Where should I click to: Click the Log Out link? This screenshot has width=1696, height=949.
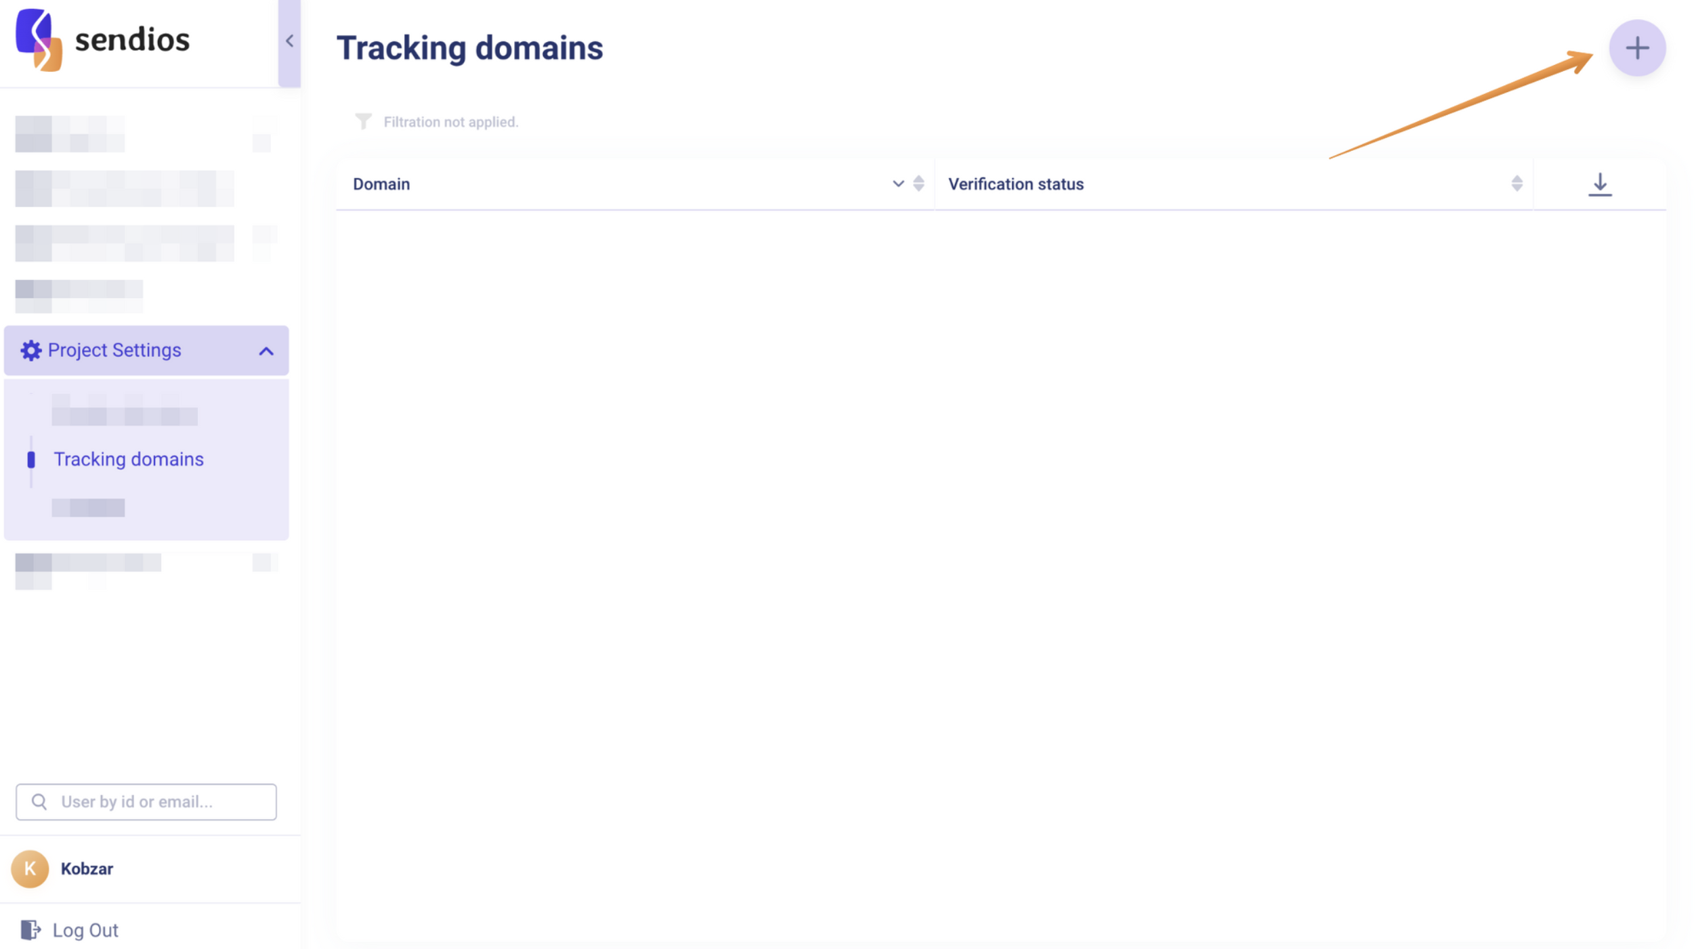pos(85,930)
